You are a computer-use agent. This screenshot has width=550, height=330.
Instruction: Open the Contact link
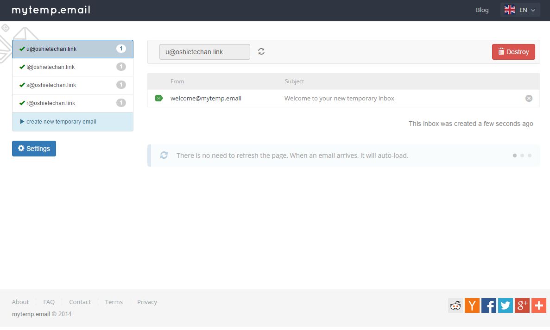(x=80, y=302)
